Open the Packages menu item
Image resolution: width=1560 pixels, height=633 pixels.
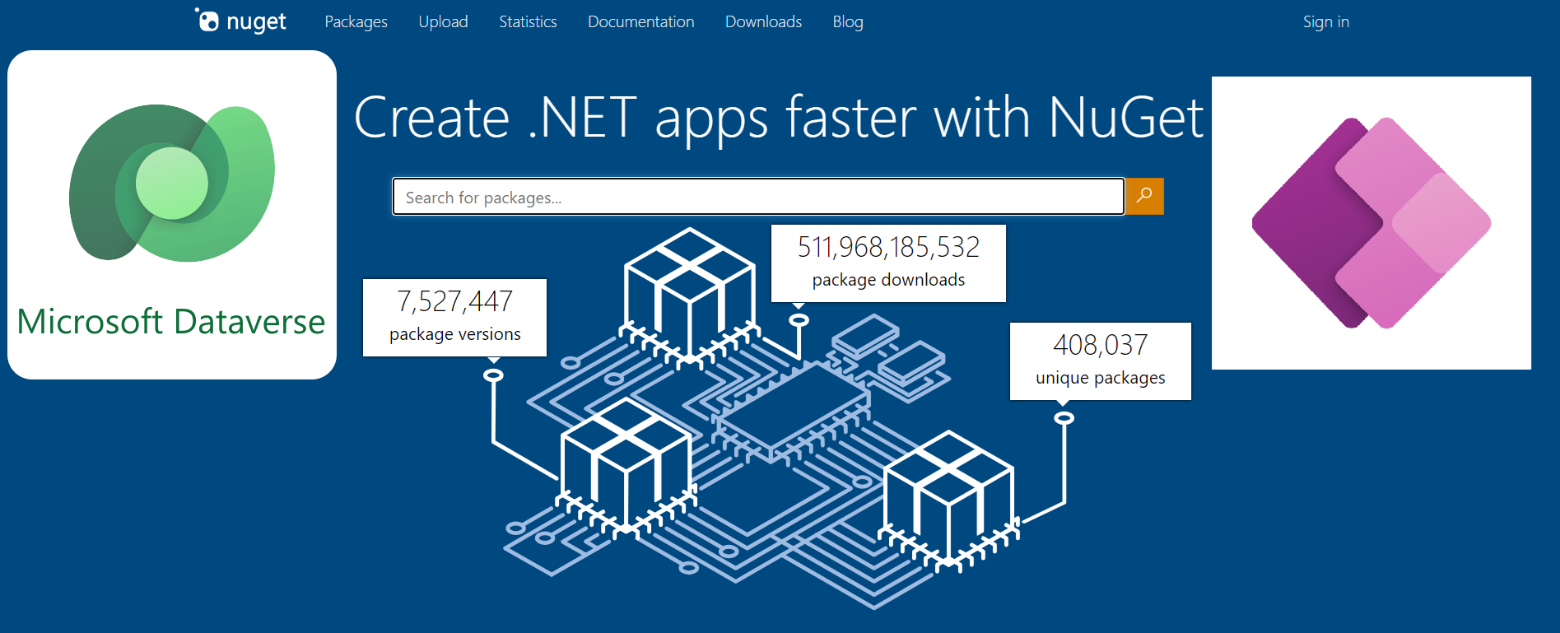pyautogui.click(x=356, y=22)
